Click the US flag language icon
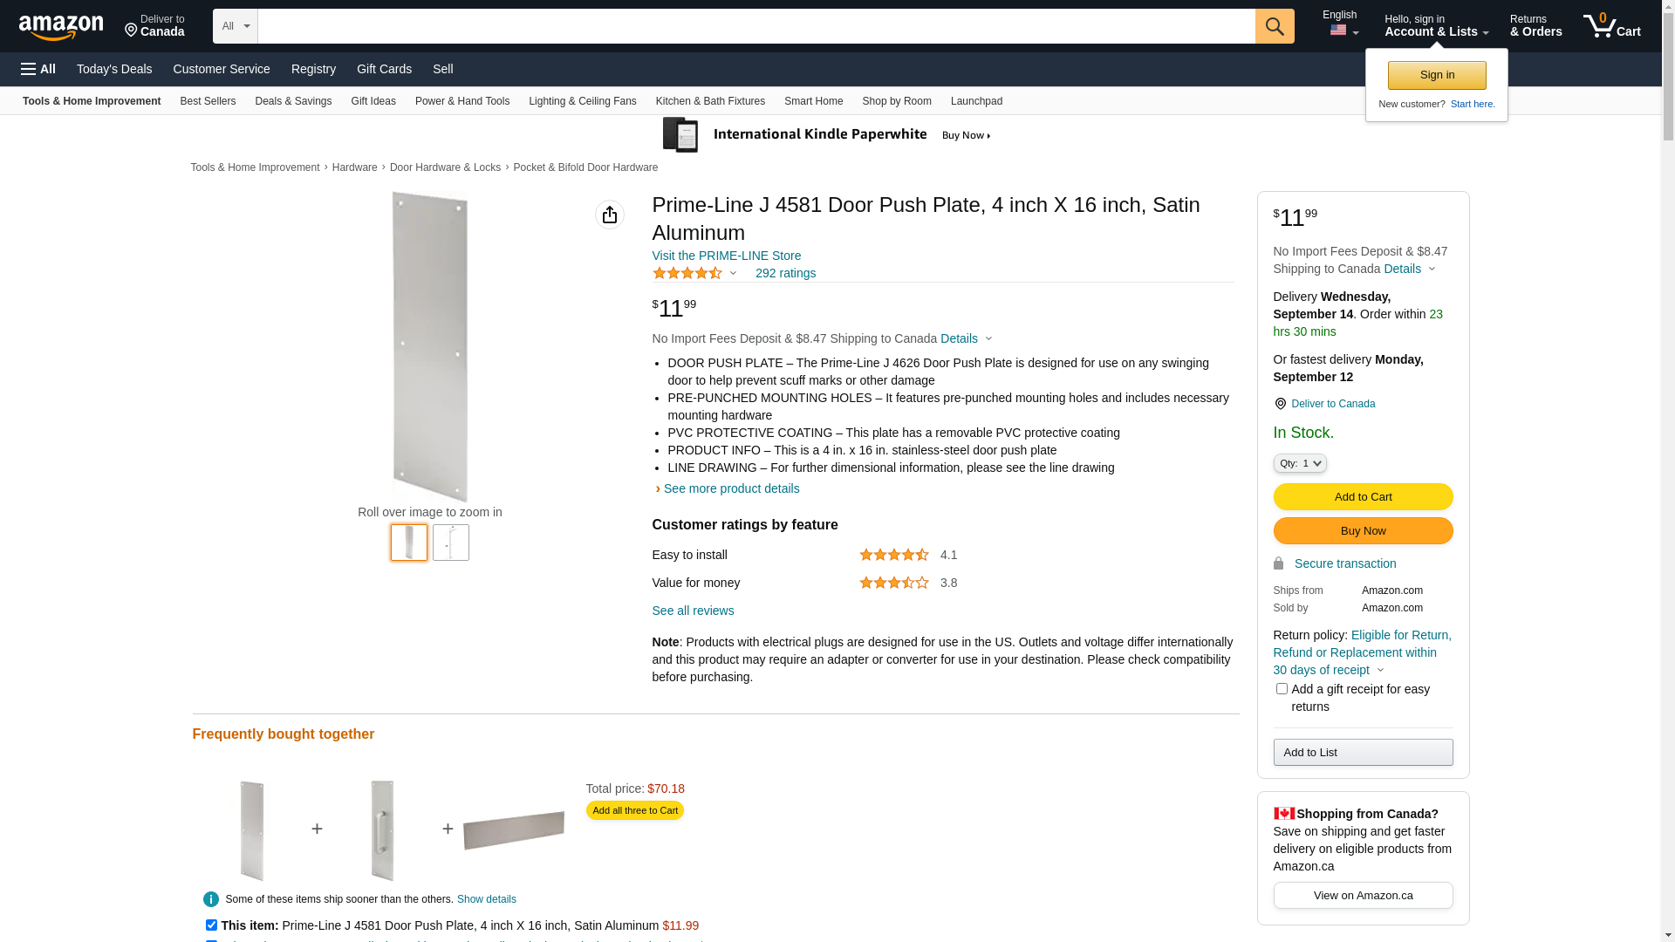 (x=1338, y=31)
